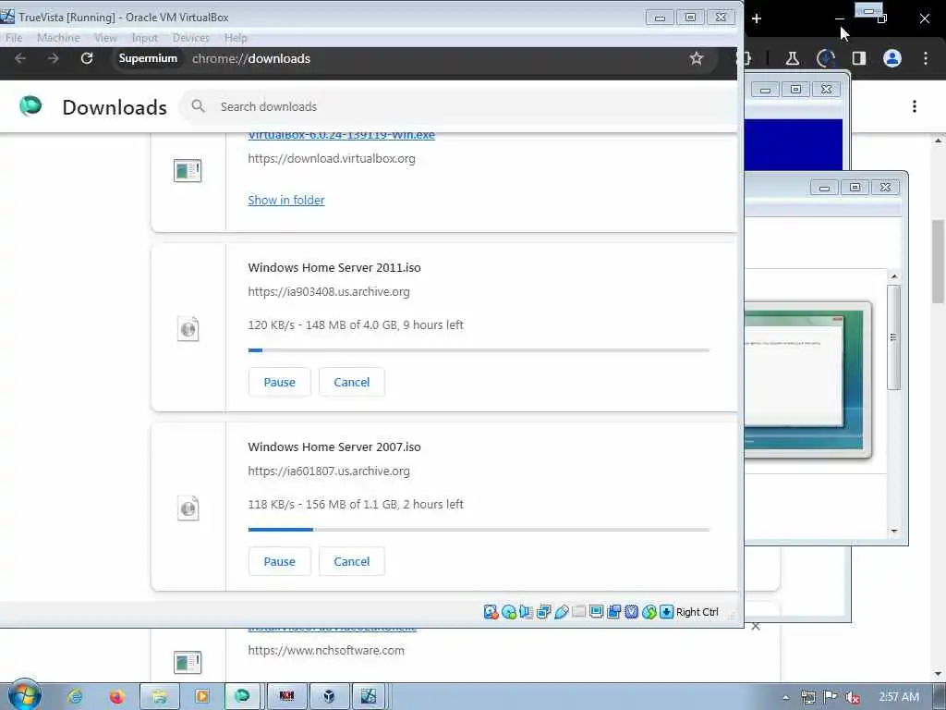Click the browser back arrow
This screenshot has width=946, height=710.
pyautogui.click(x=20, y=58)
